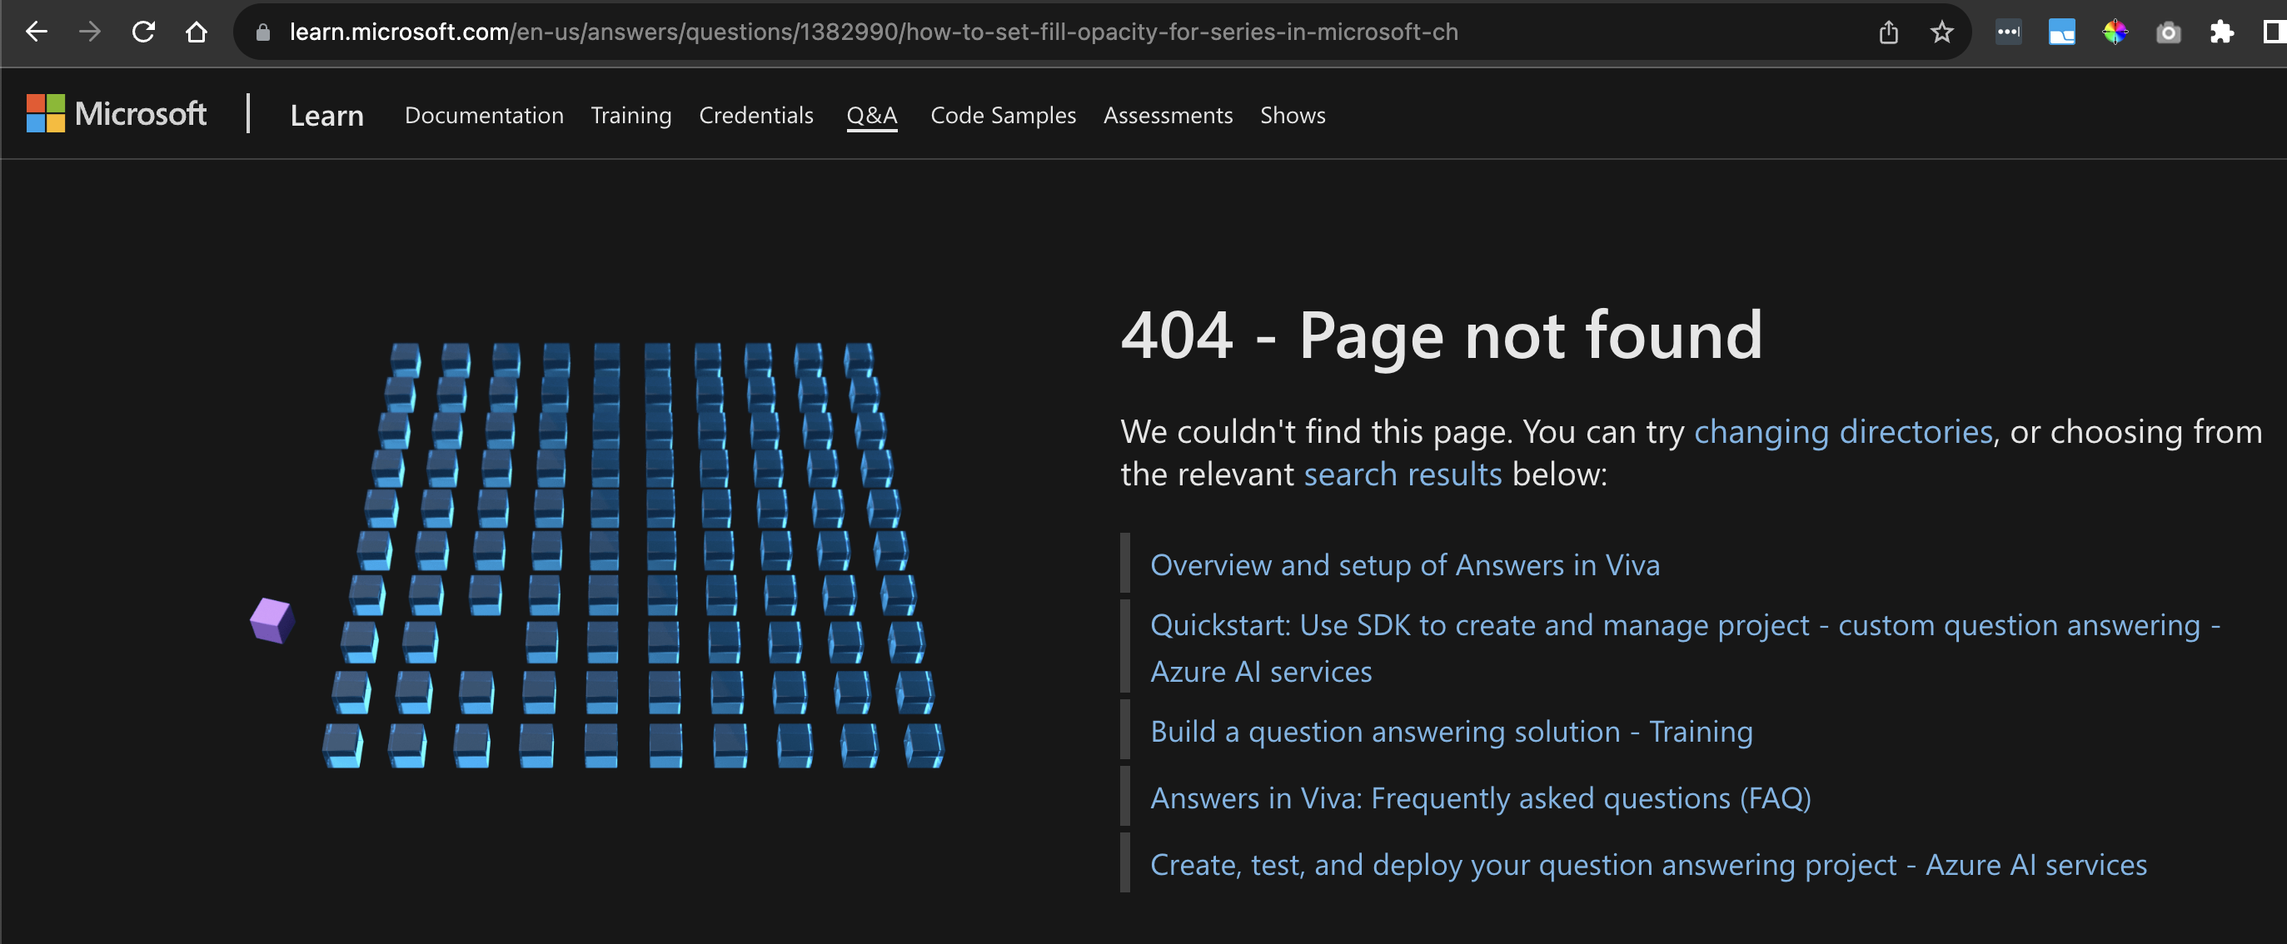Open 'Quickstart: Use SDK to create and manage project'
The image size is (2287, 944).
coord(1685,648)
